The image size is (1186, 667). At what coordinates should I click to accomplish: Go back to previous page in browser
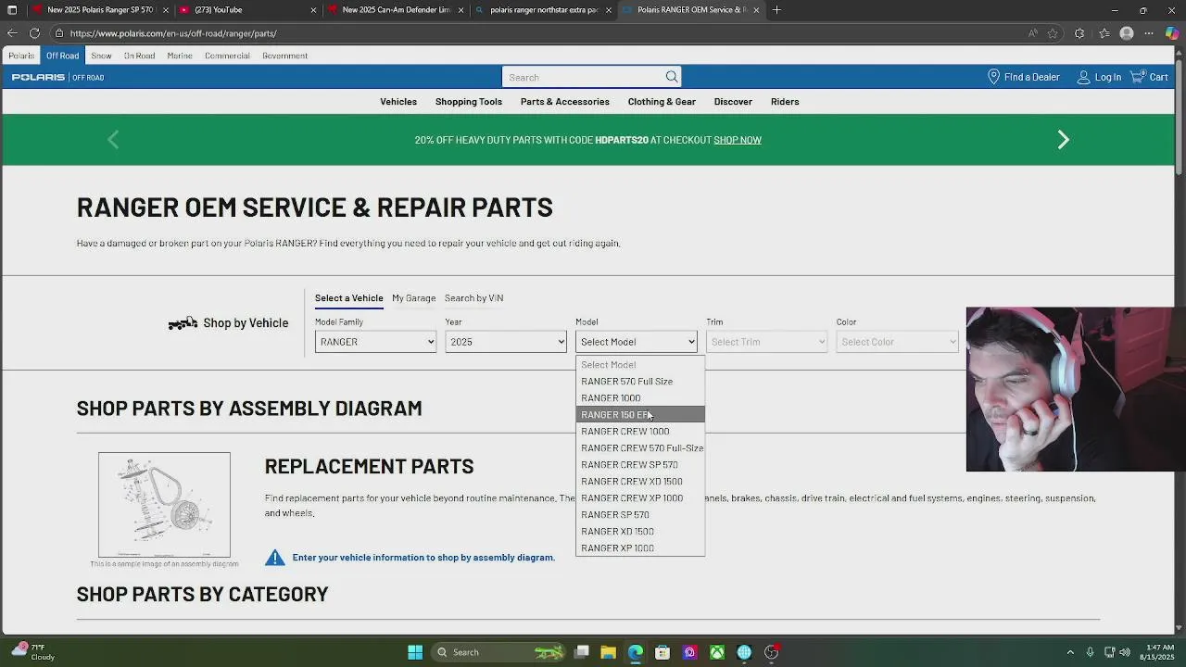(12, 33)
